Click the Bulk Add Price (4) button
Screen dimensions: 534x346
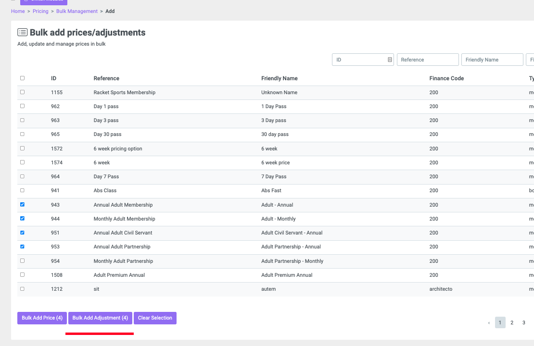point(42,318)
